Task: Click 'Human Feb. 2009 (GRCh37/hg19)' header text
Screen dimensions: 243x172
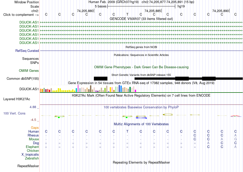Action: (114, 2)
